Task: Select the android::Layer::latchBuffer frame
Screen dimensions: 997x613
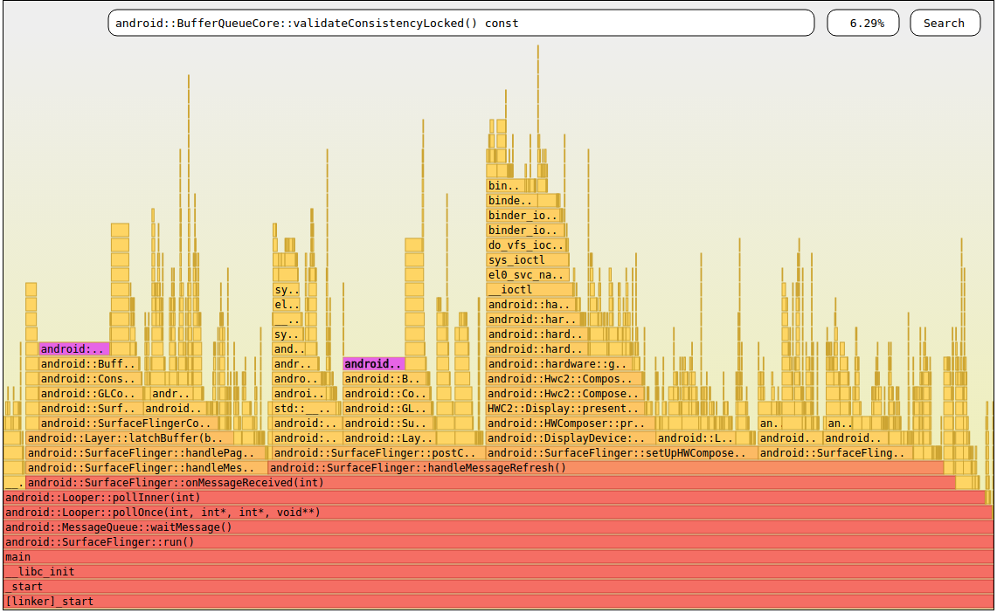Action: click(x=131, y=437)
